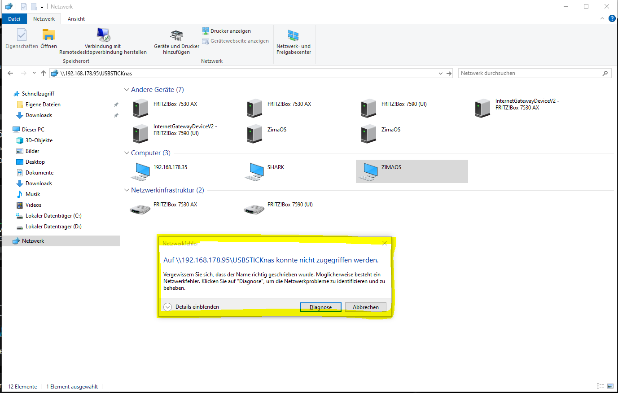Click Abbrechen in the Netzwerkfehler dialog
The width and height of the screenshot is (618, 393).
pos(366,307)
